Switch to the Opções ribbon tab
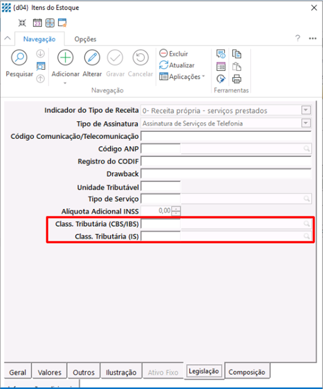The image size is (323, 389). 85,39
